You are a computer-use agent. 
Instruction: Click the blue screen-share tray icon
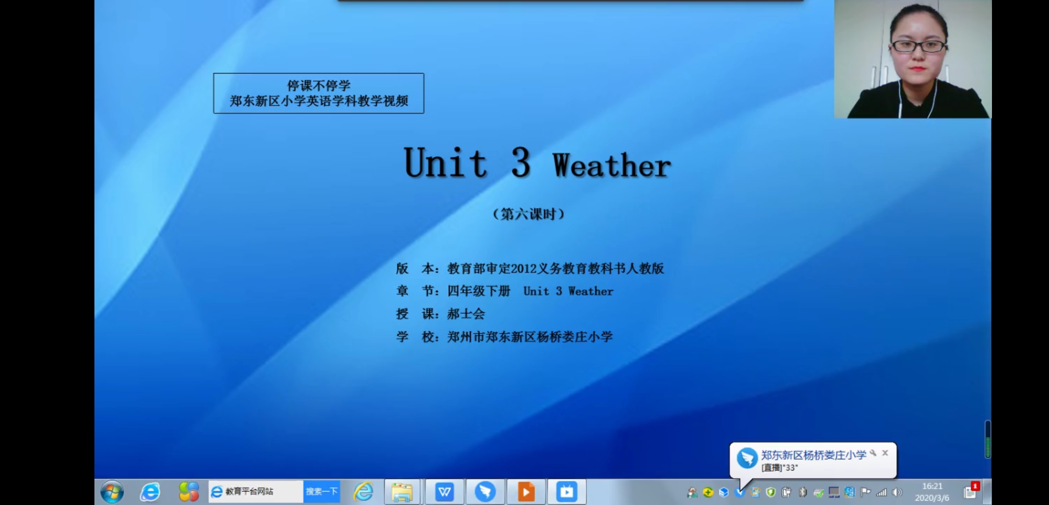click(849, 492)
